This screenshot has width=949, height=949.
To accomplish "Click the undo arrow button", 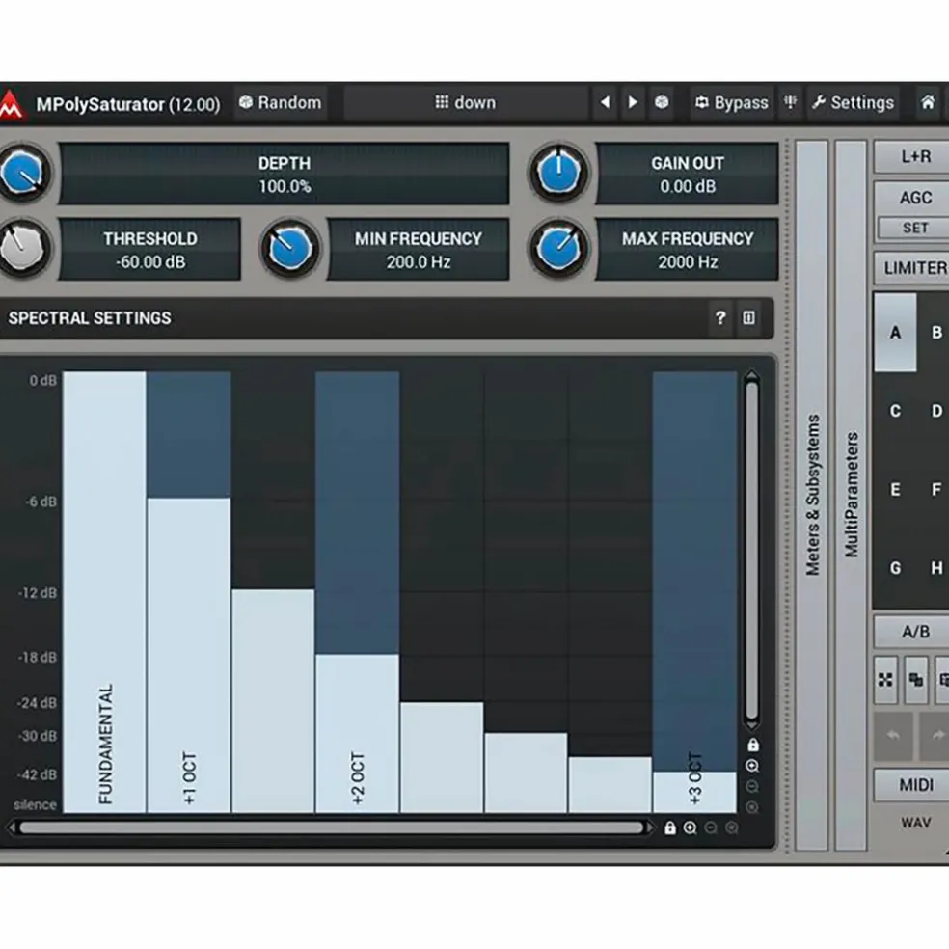I will pyautogui.click(x=893, y=735).
